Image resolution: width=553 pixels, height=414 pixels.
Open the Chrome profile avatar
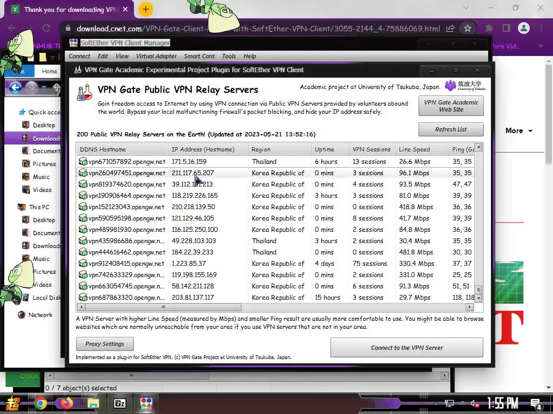(524, 28)
